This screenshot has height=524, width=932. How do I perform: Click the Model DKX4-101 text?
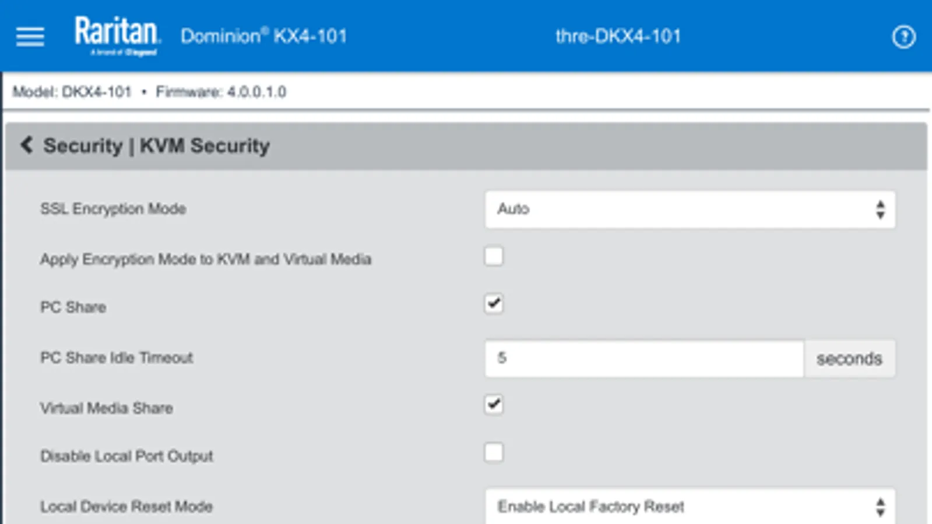[x=72, y=92]
